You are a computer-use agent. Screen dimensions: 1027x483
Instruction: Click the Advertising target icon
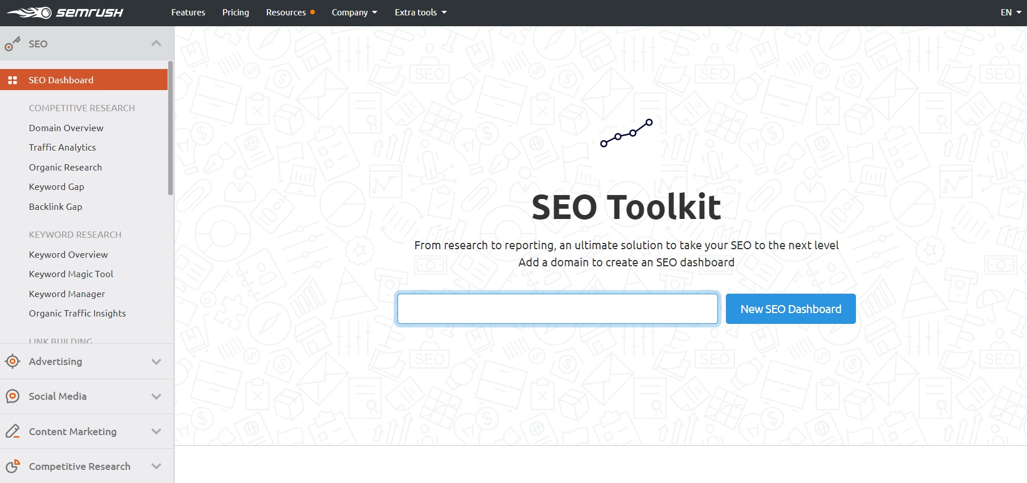[x=13, y=362]
